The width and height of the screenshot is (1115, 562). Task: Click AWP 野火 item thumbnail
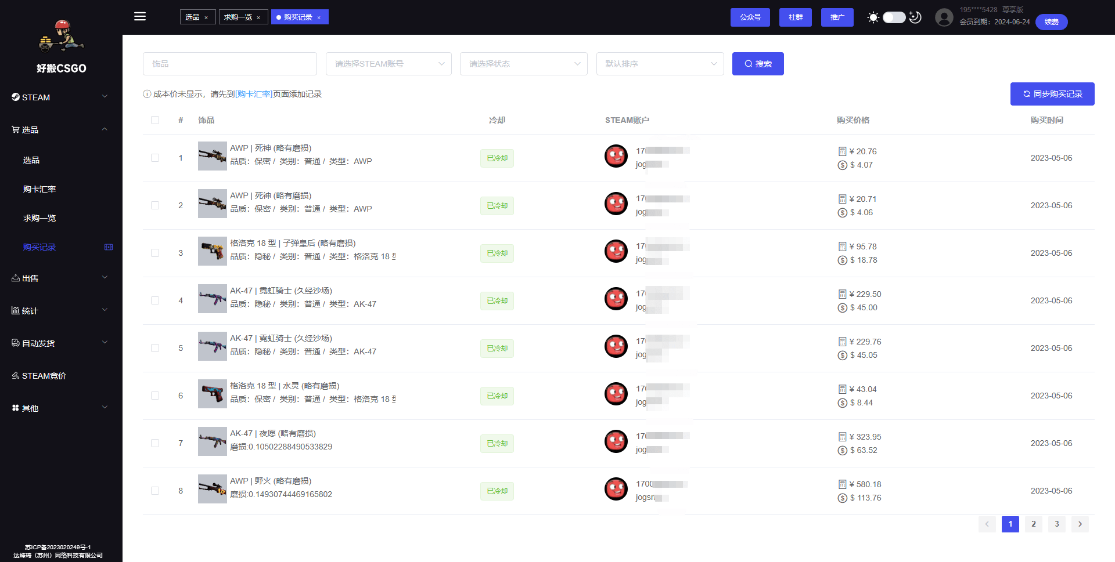213,489
